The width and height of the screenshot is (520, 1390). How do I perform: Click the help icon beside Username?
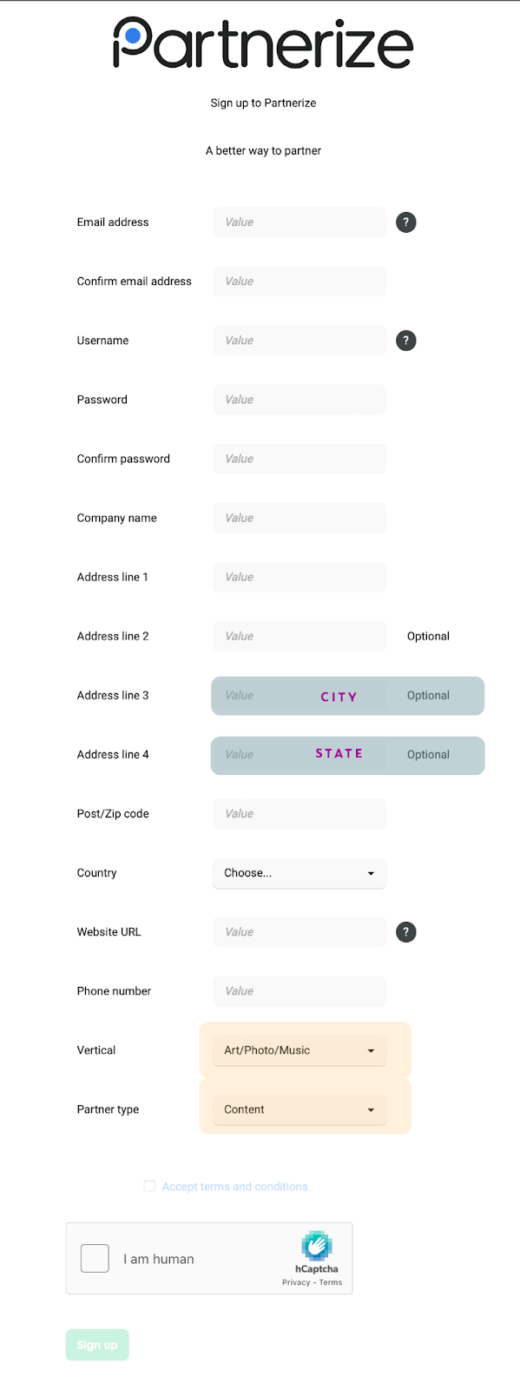[405, 341]
